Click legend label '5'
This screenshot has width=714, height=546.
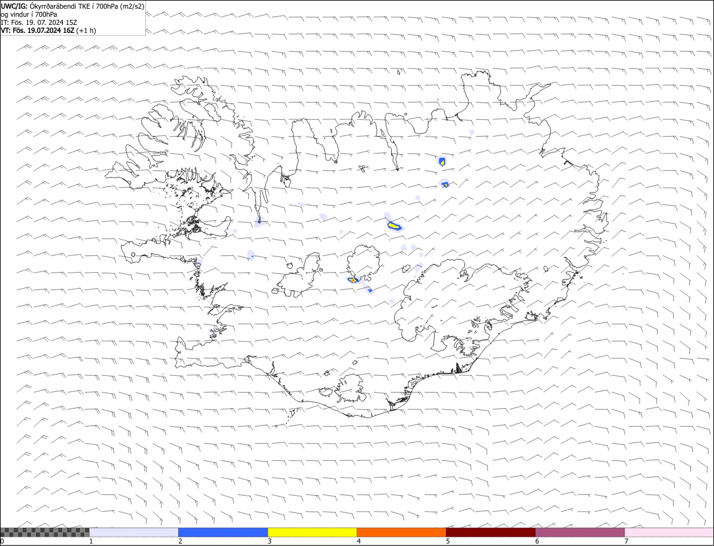tap(448, 542)
